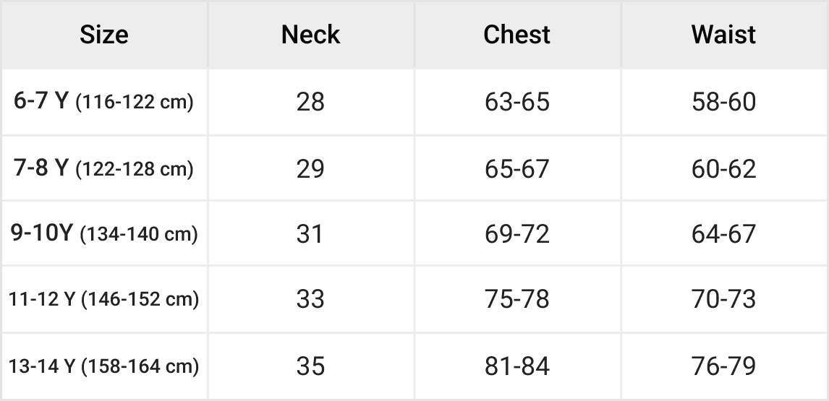The image size is (829, 401).
Task: Click the Chest column header
Action: [x=516, y=35]
